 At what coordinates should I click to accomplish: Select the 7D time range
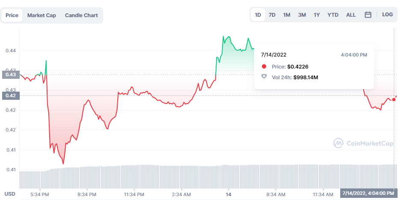(x=272, y=15)
